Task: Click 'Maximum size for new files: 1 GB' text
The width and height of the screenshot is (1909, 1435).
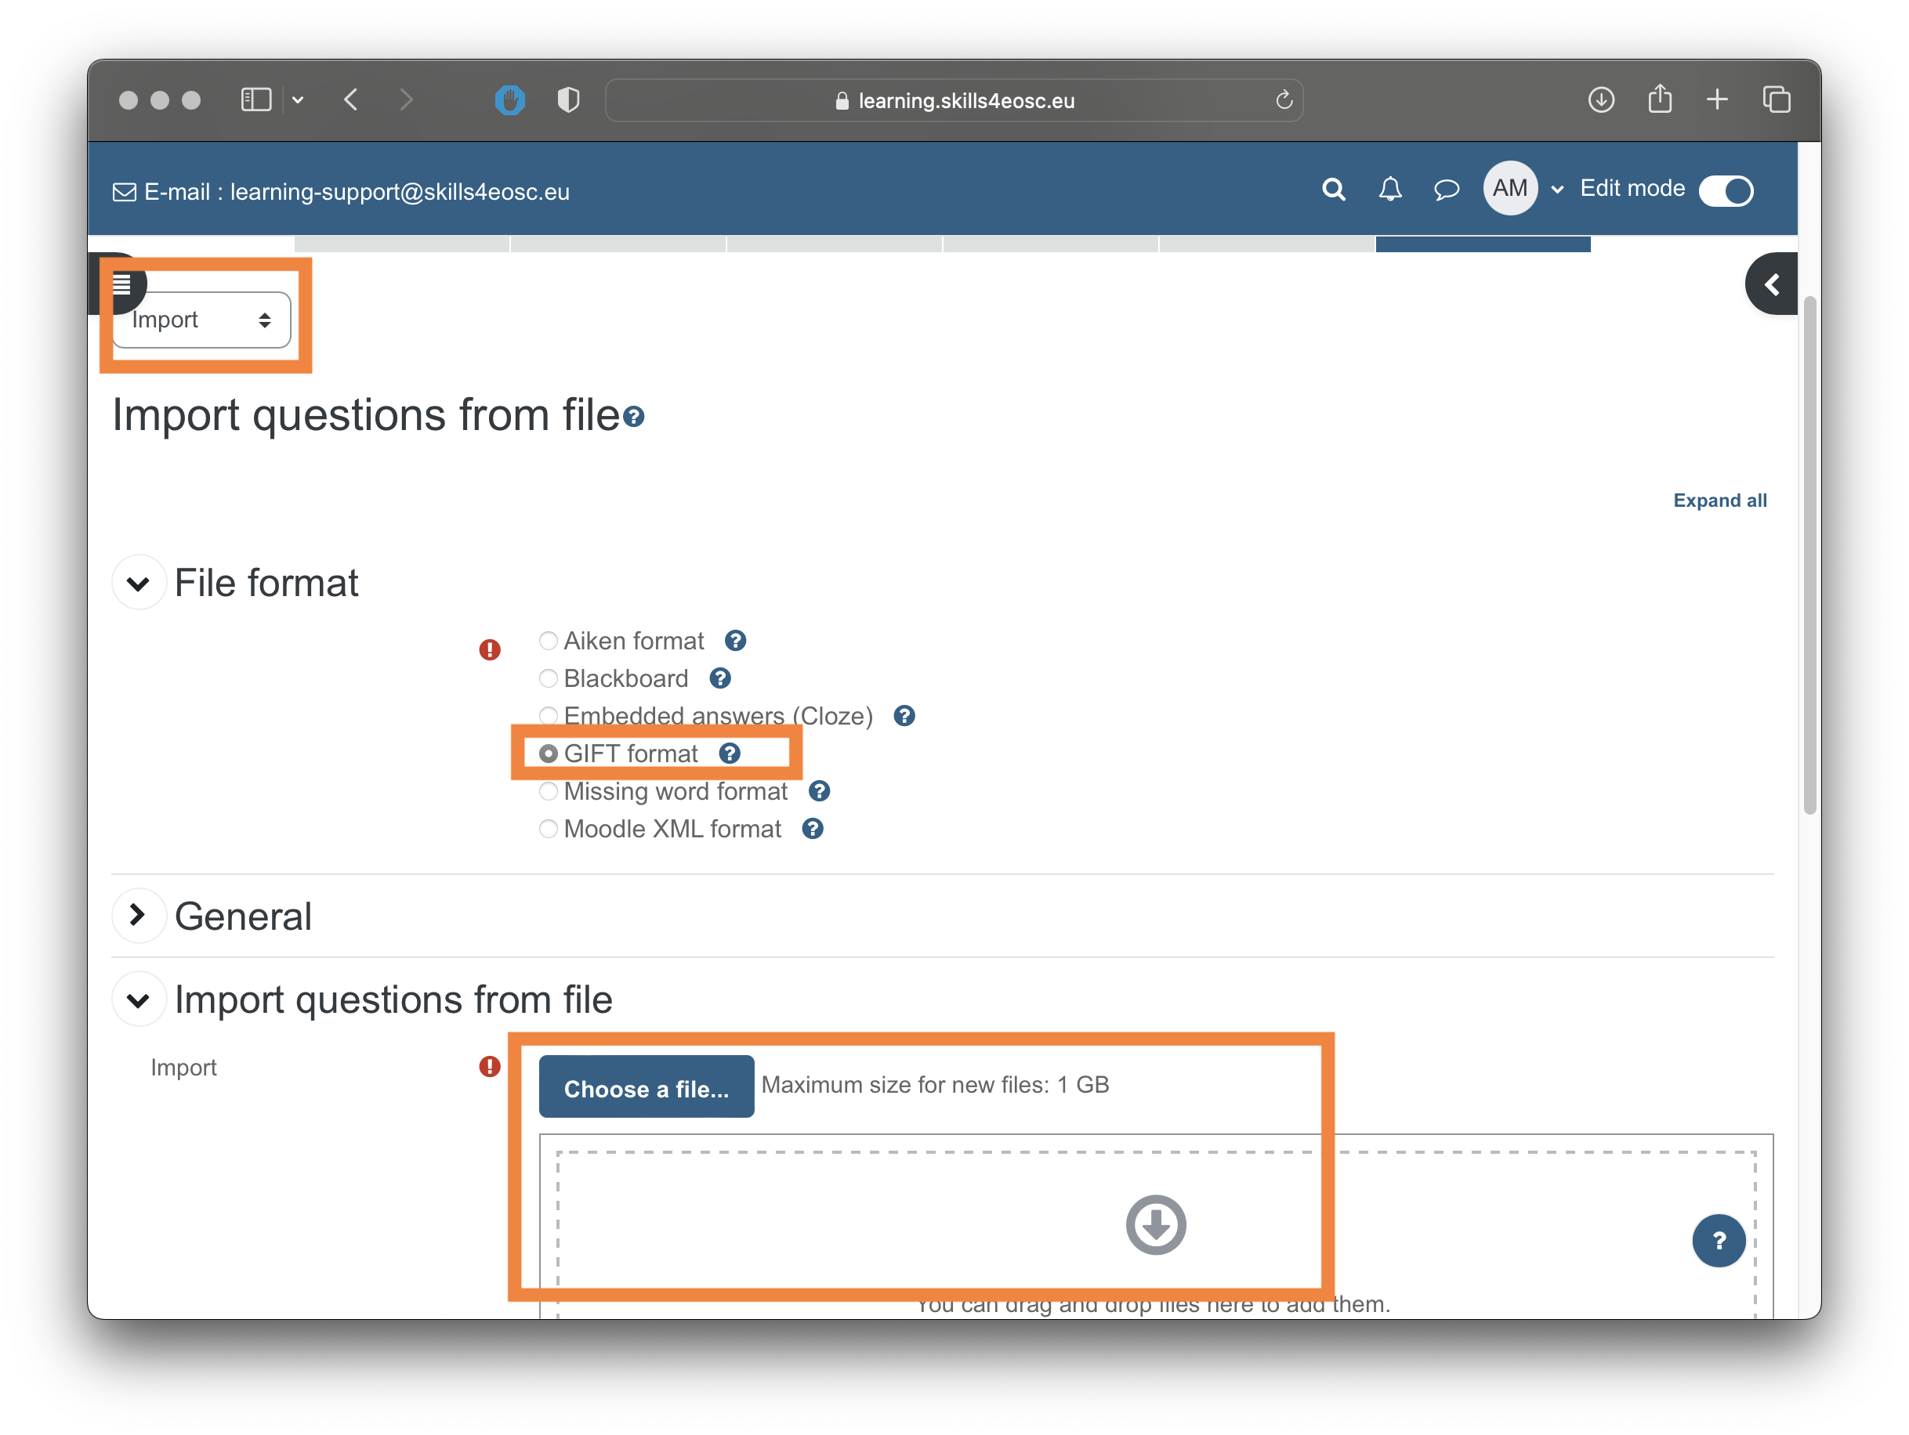Action: coord(935,1085)
